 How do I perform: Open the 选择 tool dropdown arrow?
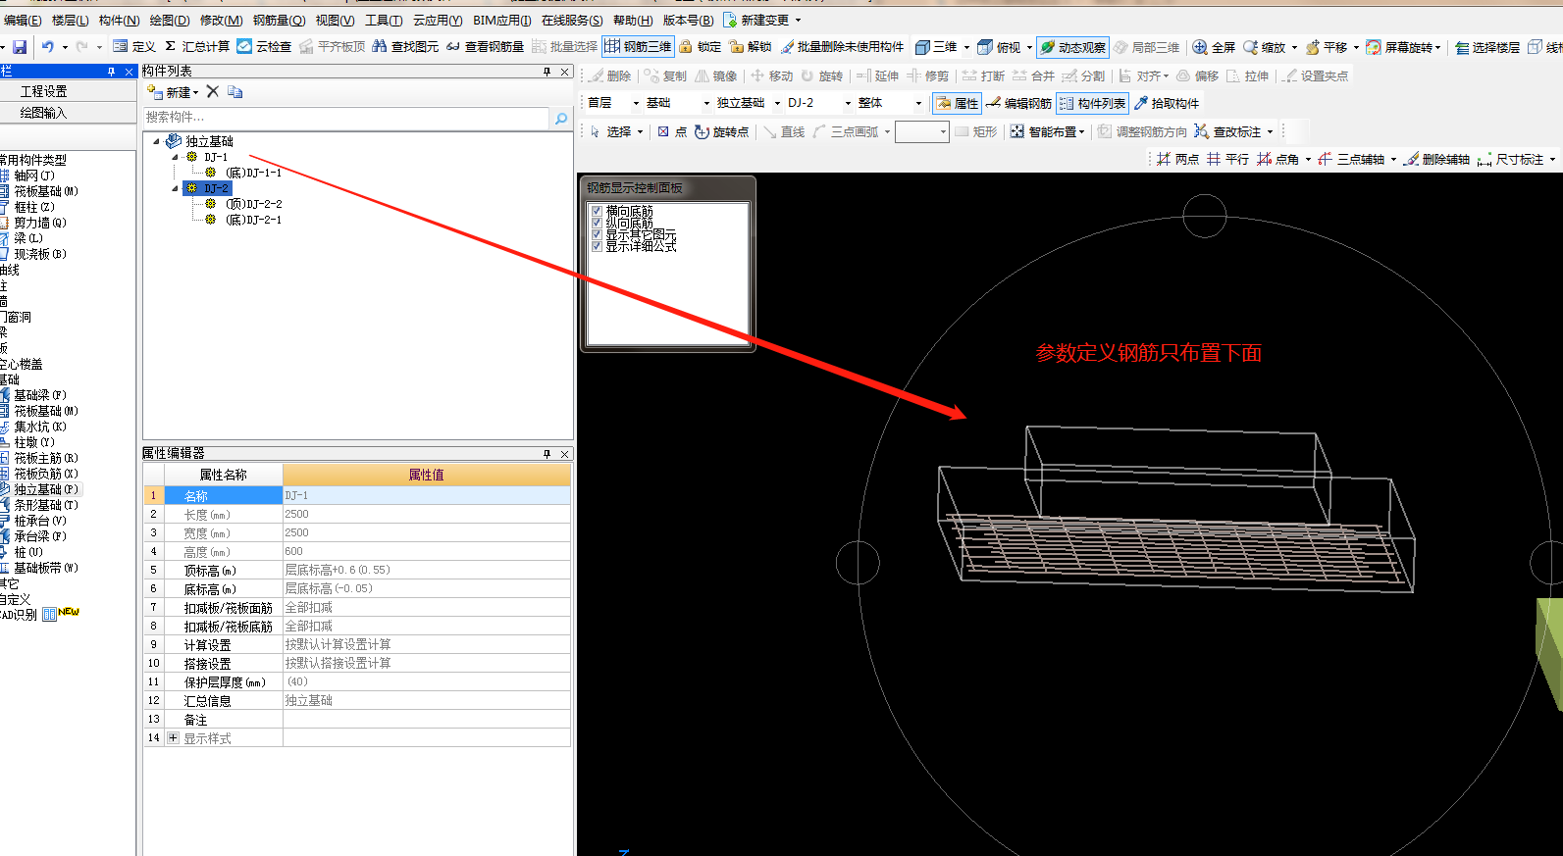[x=640, y=132]
